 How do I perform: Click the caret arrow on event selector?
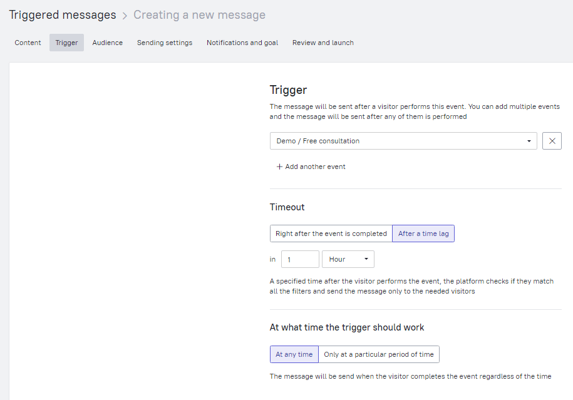click(530, 141)
